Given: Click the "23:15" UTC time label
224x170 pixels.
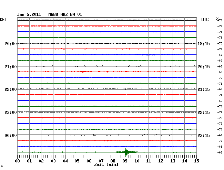Looking at the screenshot, I should tap(204, 135).
